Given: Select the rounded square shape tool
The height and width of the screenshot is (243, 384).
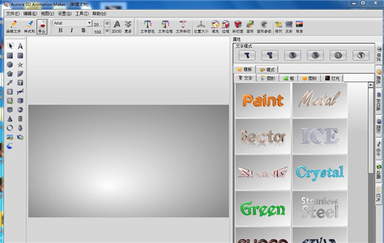Looking at the screenshot, I should click(20, 56).
